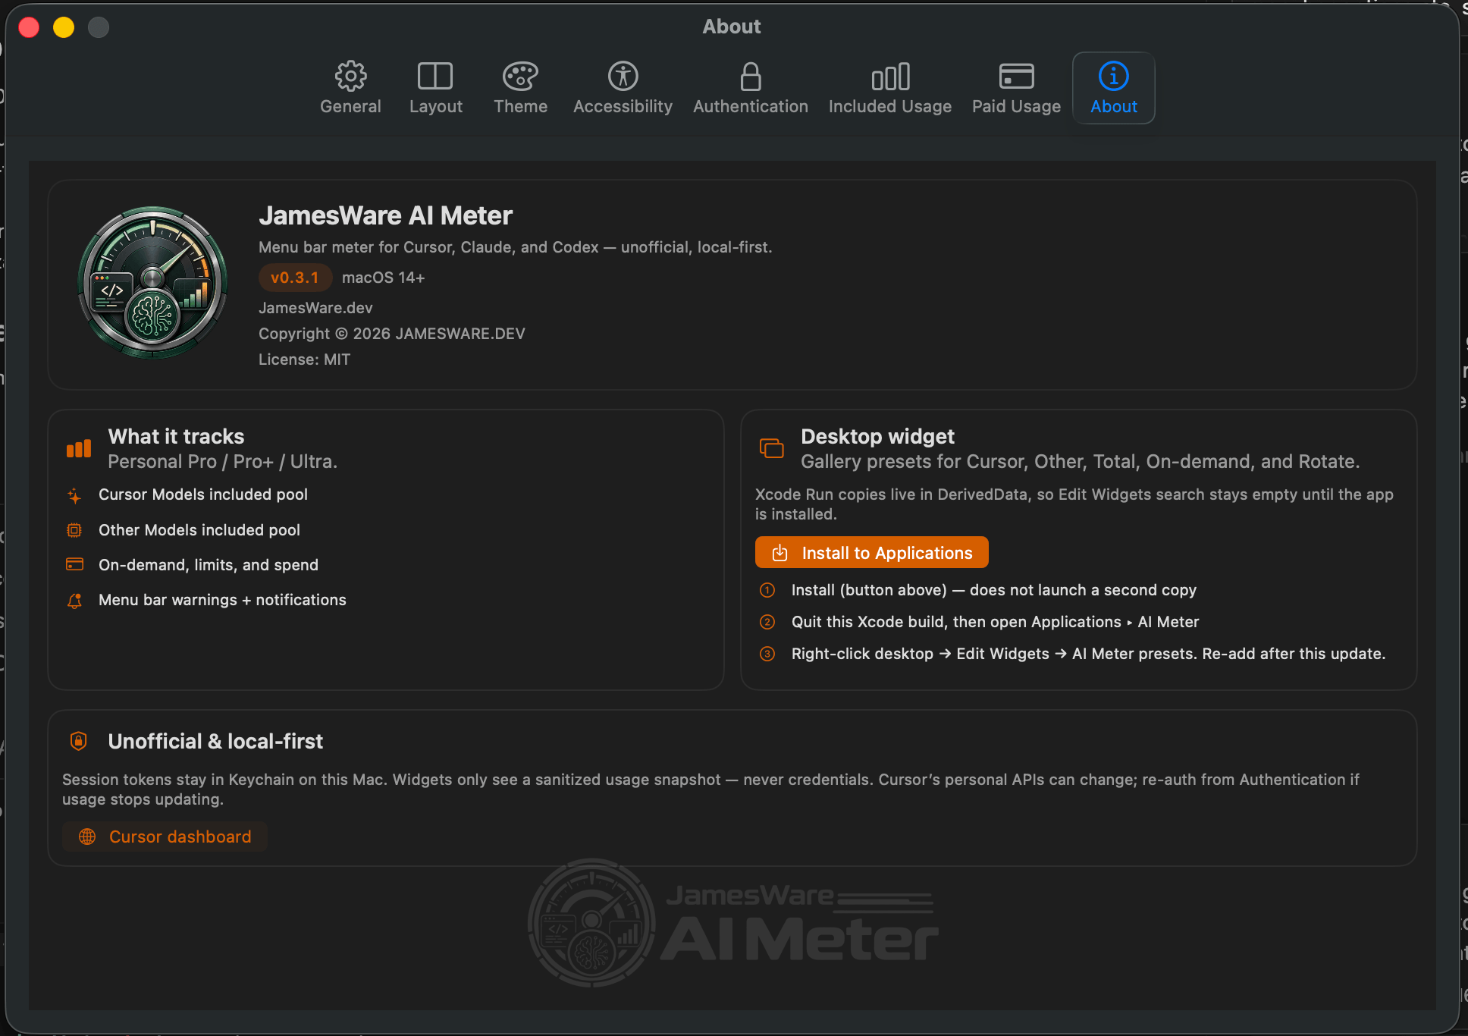Click the macOS 14+ label

[383, 278]
